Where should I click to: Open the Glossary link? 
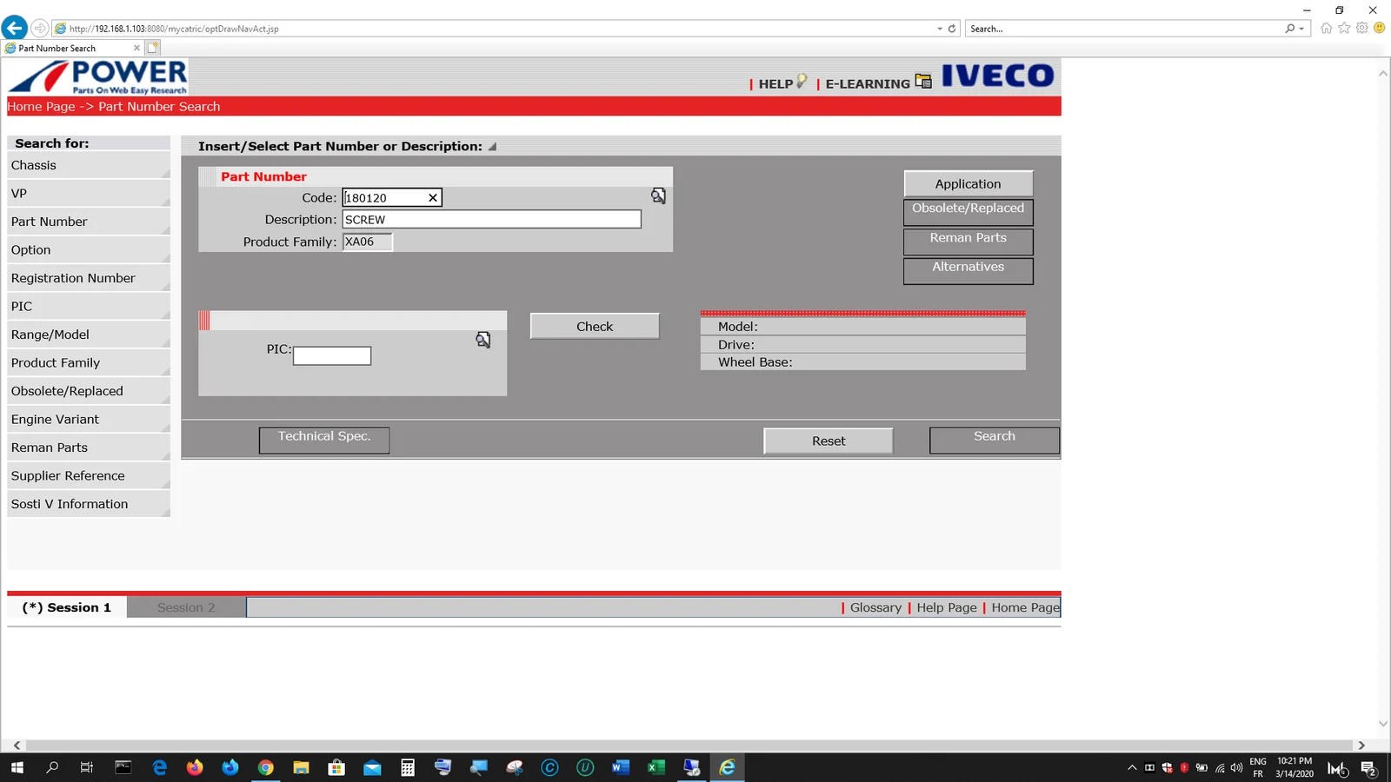click(x=875, y=607)
